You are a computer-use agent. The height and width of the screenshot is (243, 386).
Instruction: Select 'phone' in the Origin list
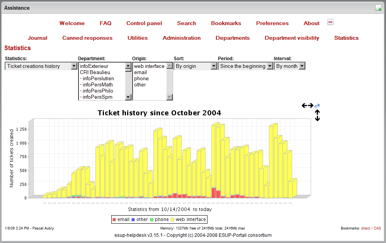(x=141, y=79)
